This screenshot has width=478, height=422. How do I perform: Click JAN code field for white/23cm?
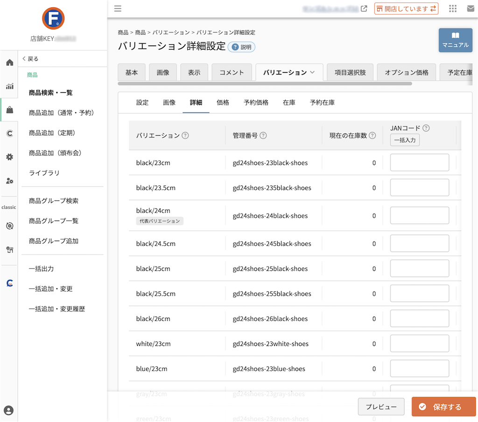[x=420, y=344]
